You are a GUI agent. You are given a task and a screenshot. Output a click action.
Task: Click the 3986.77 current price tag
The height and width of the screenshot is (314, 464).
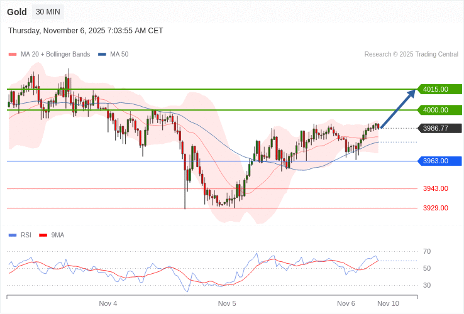pyautogui.click(x=439, y=128)
